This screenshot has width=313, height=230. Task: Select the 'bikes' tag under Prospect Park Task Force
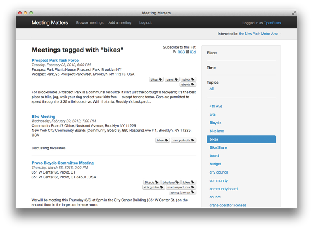click(156, 79)
